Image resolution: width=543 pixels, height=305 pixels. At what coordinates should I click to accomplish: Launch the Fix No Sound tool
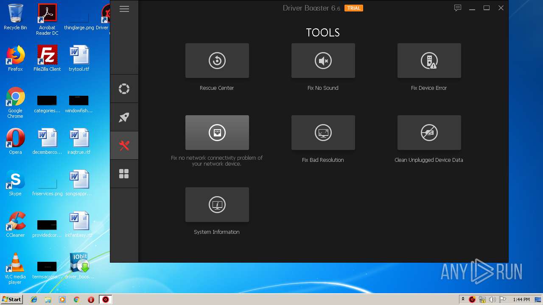point(323,61)
